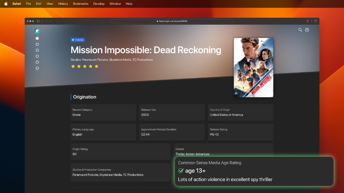Click the lock icon in address bar
This screenshot has width=344, height=193.
click(158, 21)
